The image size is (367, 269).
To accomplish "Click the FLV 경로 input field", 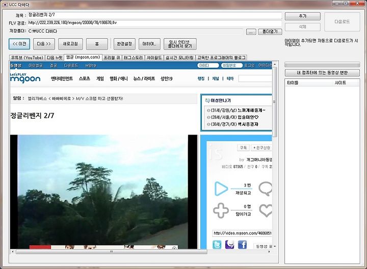I will 155,23.
